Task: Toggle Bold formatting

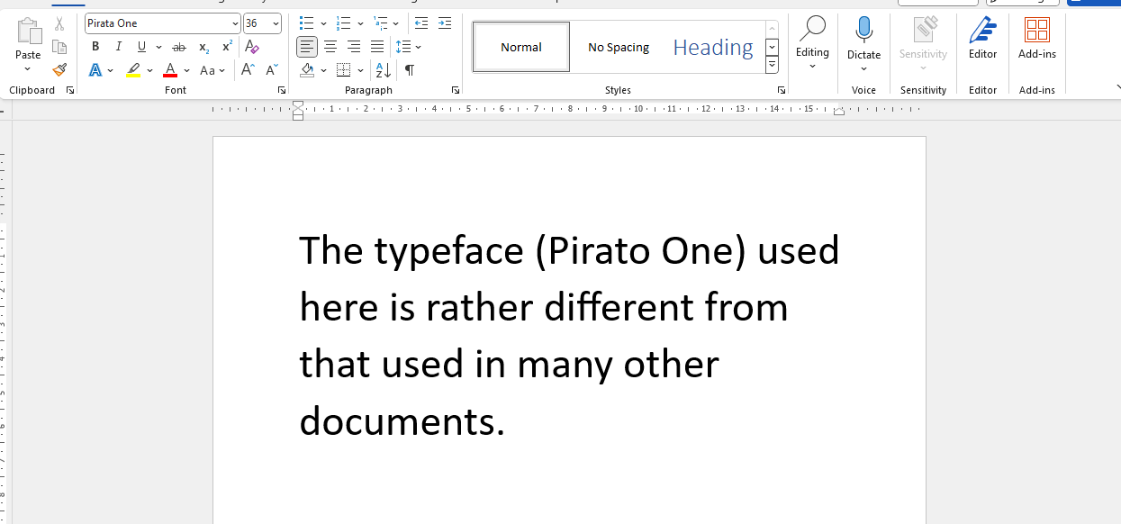Action: click(95, 47)
